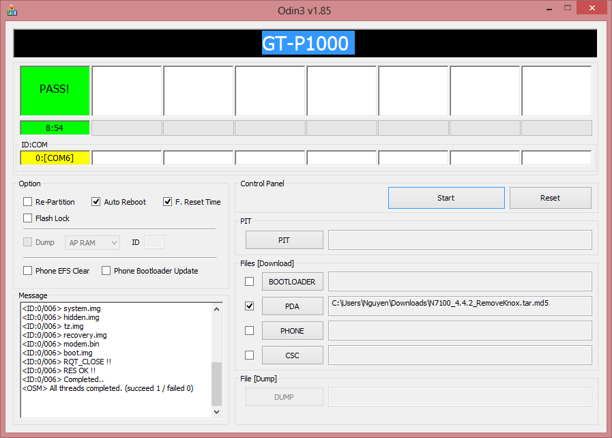
Task: Click the Message log up arrow
Action: [x=216, y=309]
